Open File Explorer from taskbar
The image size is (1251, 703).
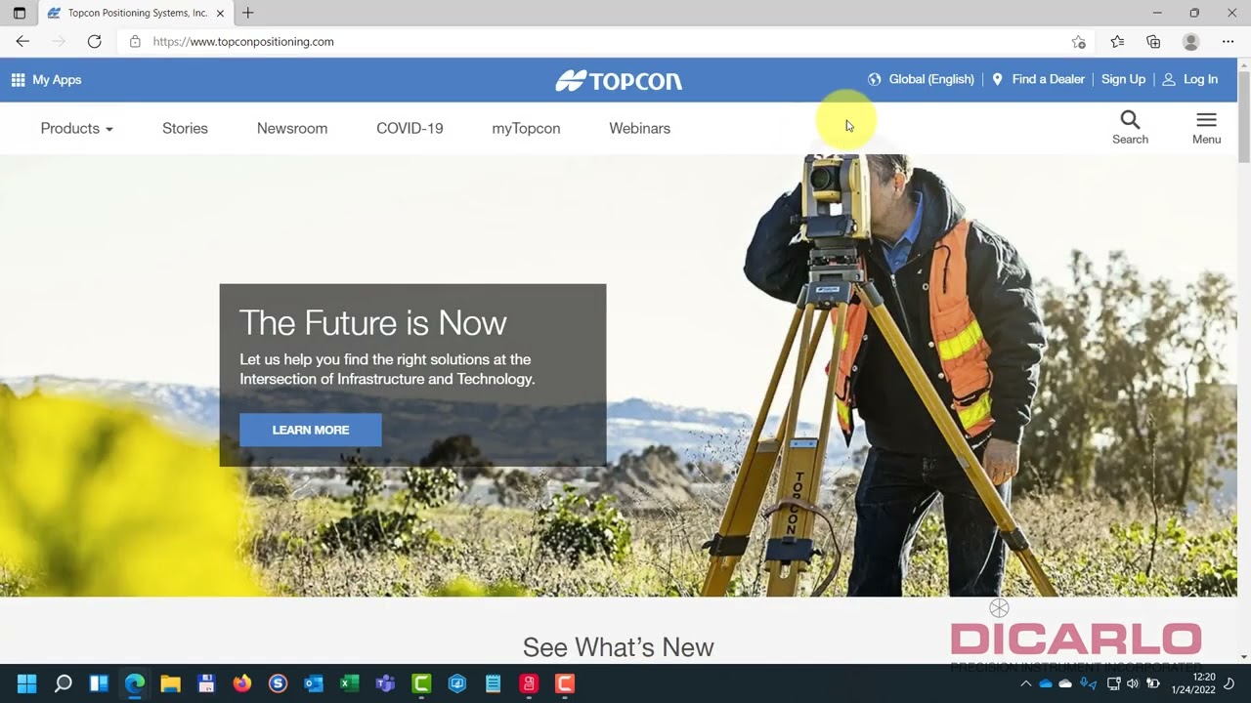coord(170,683)
